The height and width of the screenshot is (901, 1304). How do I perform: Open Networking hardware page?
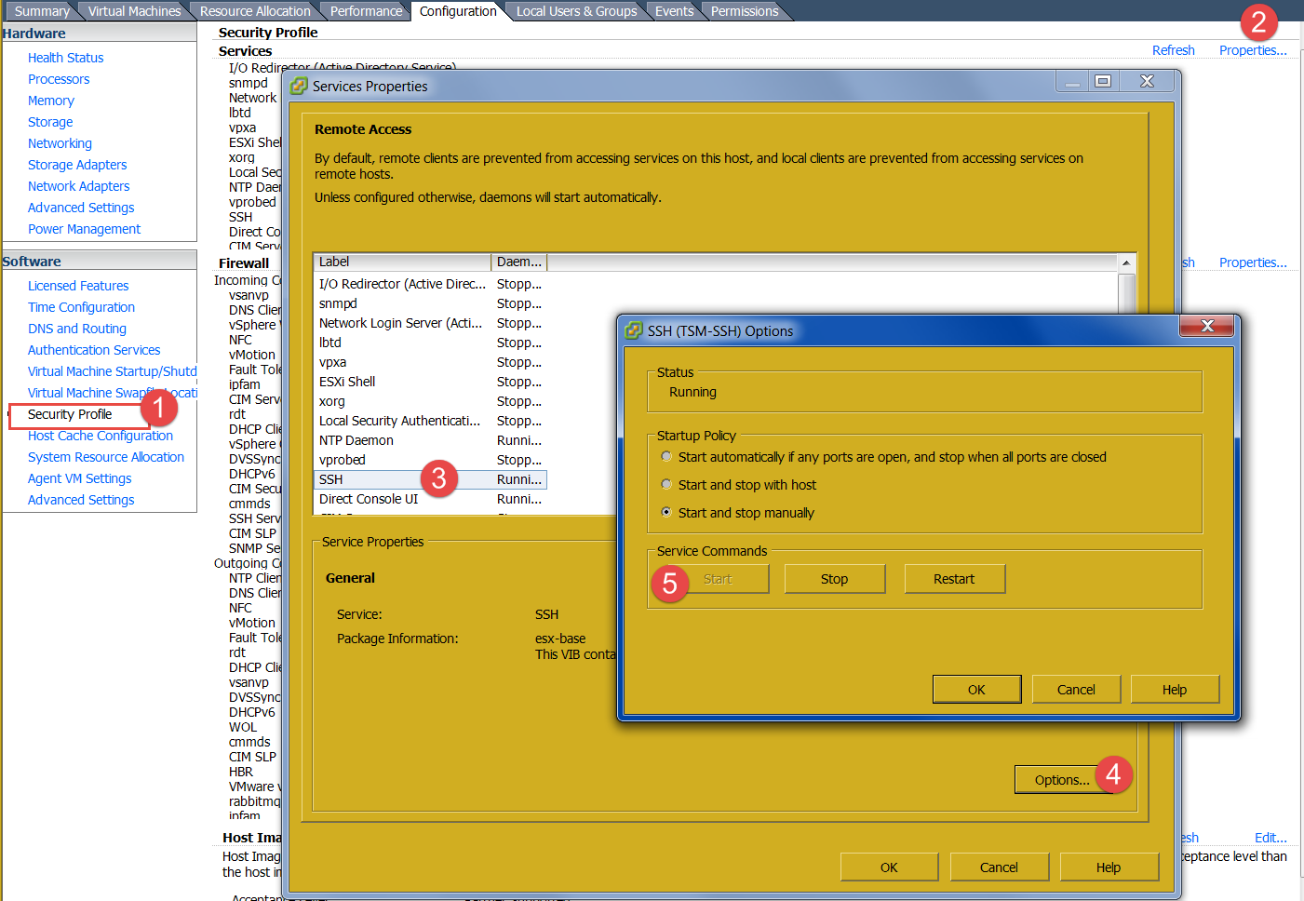pos(60,143)
